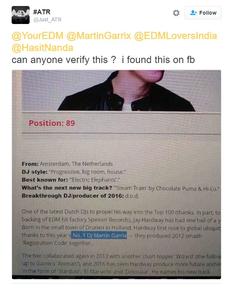
Task: Click 'Best known for: Electric Elephants' line
Action: click(71, 180)
